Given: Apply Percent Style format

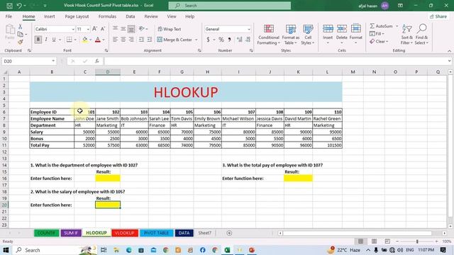Looking at the screenshot, I should click(221, 40).
